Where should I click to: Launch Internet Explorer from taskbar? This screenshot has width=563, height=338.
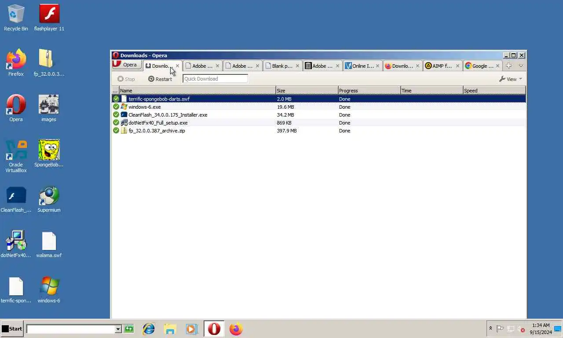(149, 329)
